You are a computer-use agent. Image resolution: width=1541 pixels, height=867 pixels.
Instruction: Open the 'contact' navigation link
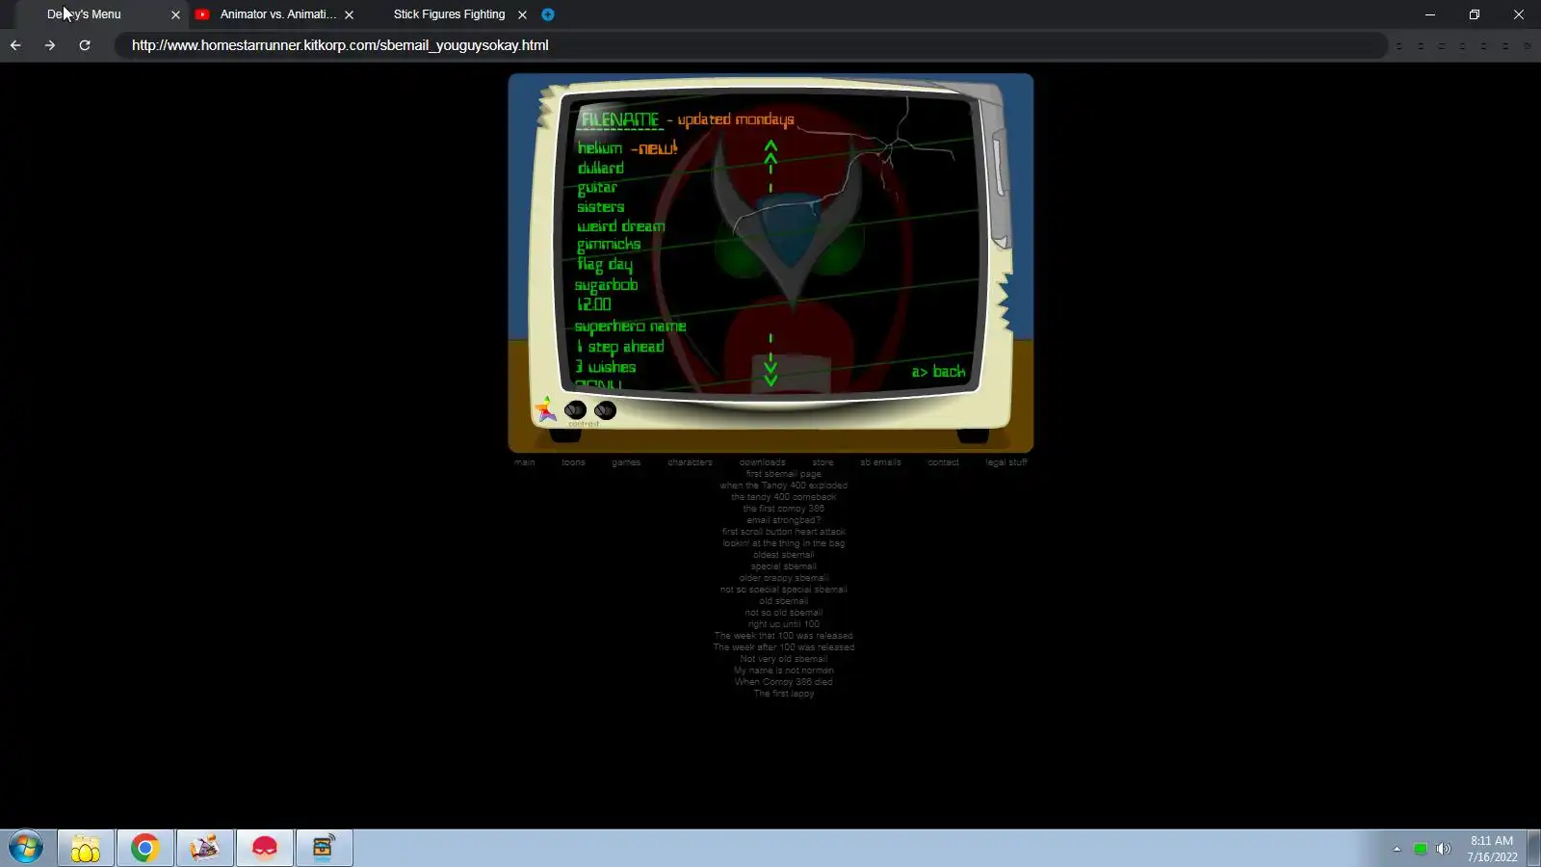click(944, 462)
